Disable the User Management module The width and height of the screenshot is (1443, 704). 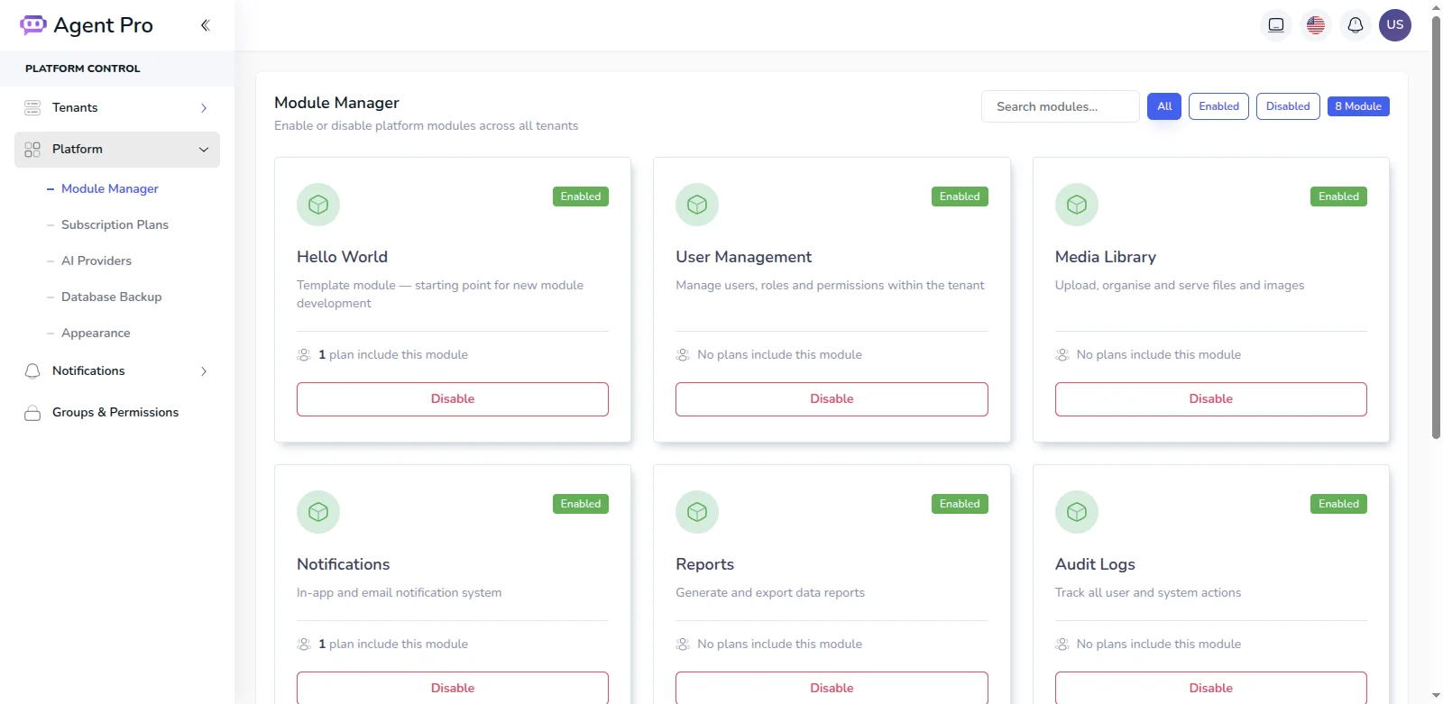tap(832, 399)
